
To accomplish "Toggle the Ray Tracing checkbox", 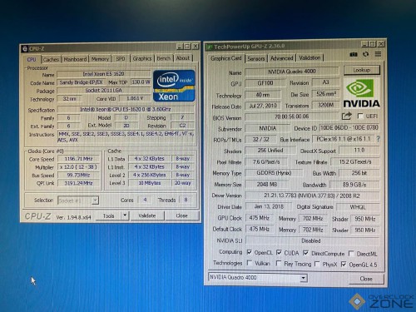I will [x=279, y=263].
